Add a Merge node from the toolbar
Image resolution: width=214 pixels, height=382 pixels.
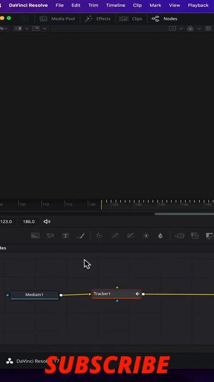tap(180, 236)
